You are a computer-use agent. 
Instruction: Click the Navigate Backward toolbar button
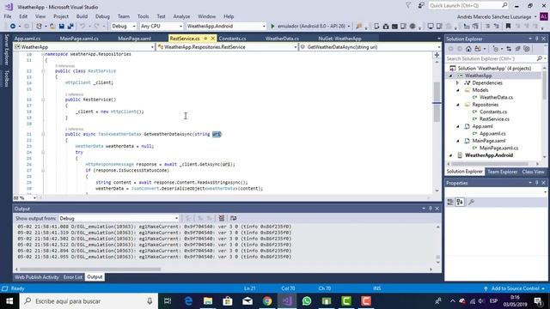pos(13,27)
